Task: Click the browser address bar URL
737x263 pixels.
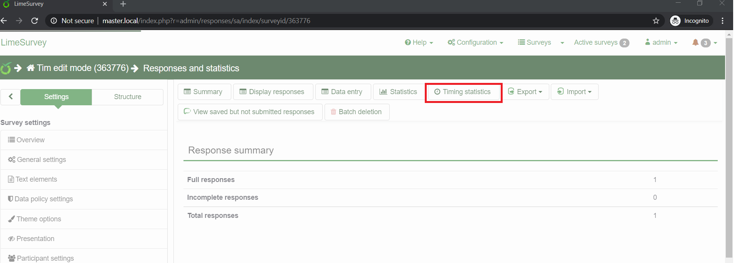Action: coord(206,21)
